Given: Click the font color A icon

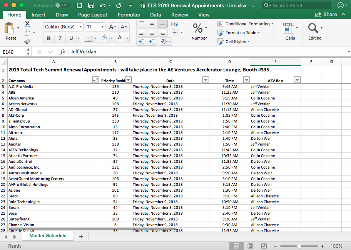Looking at the screenshot, I should [x=120, y=38].
